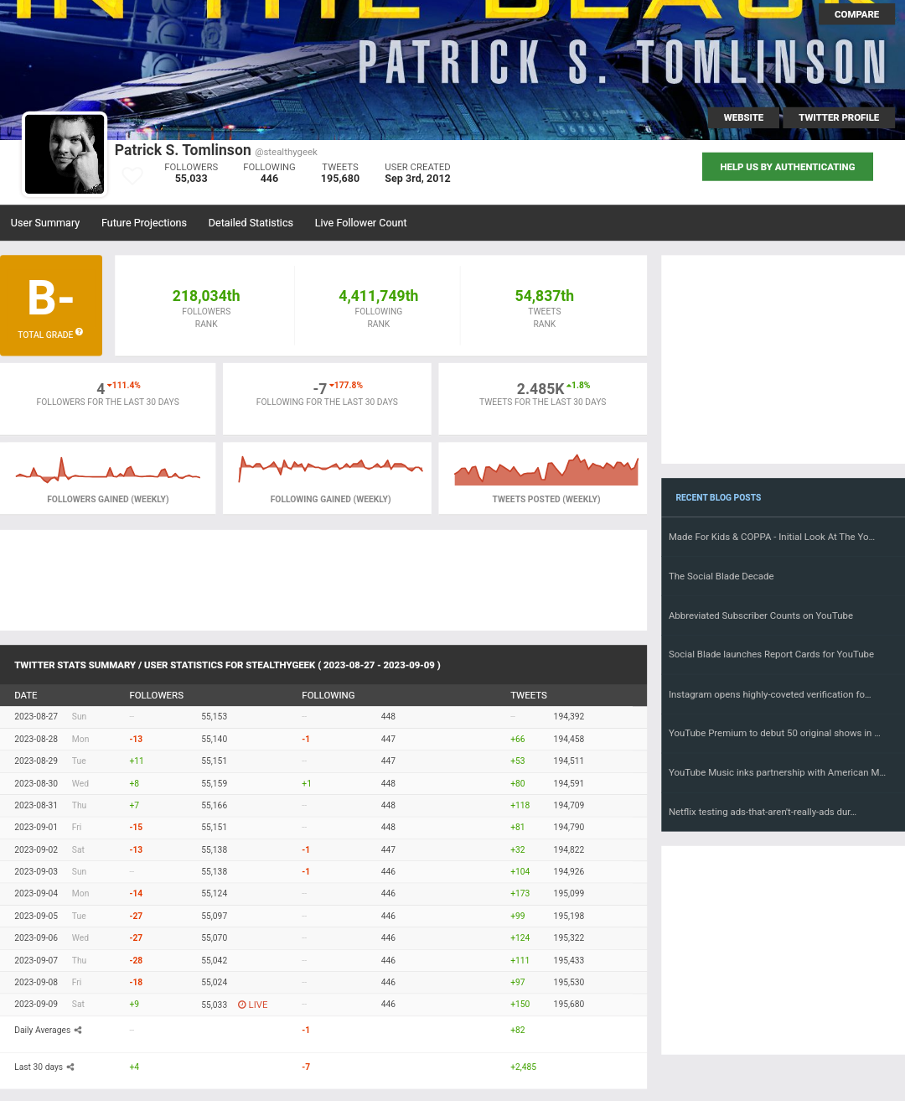
Task: Click the +82 daily average tweets value
Action: pyautogui.click(x=518, y=1031)
